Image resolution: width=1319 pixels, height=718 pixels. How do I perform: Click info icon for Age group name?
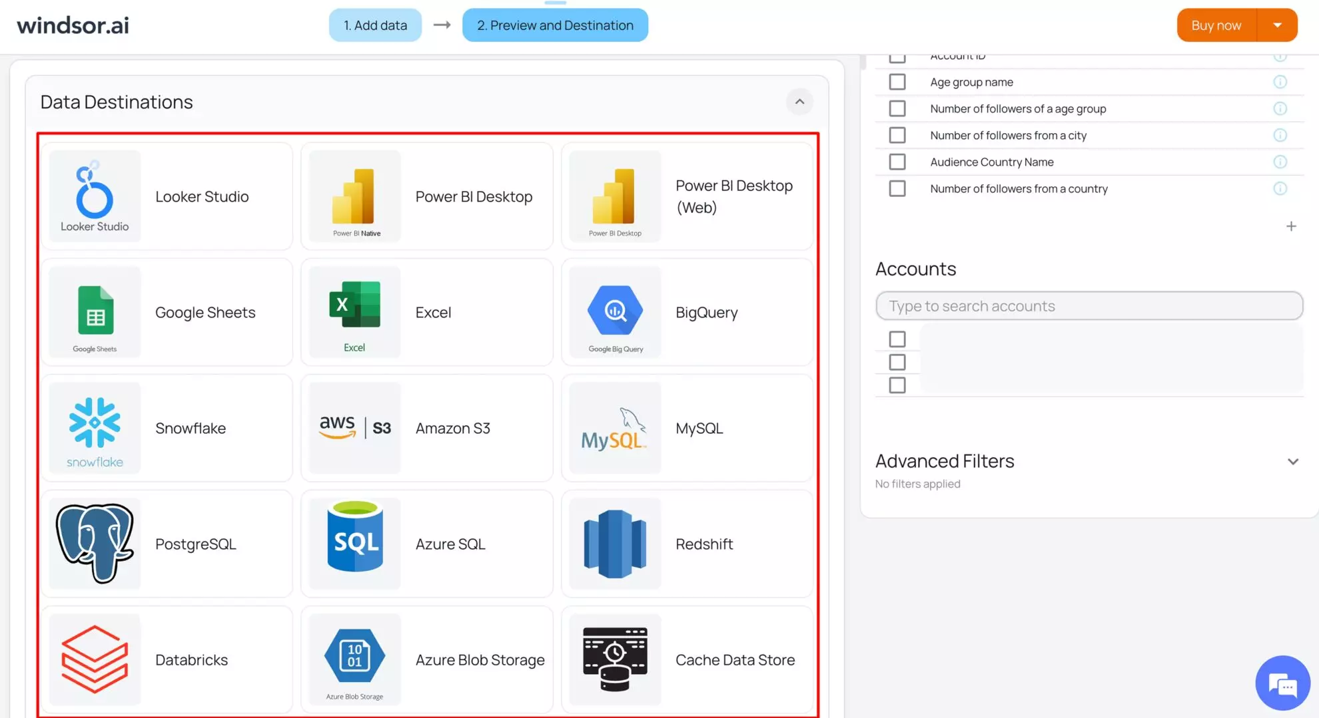click(1280, 82)
